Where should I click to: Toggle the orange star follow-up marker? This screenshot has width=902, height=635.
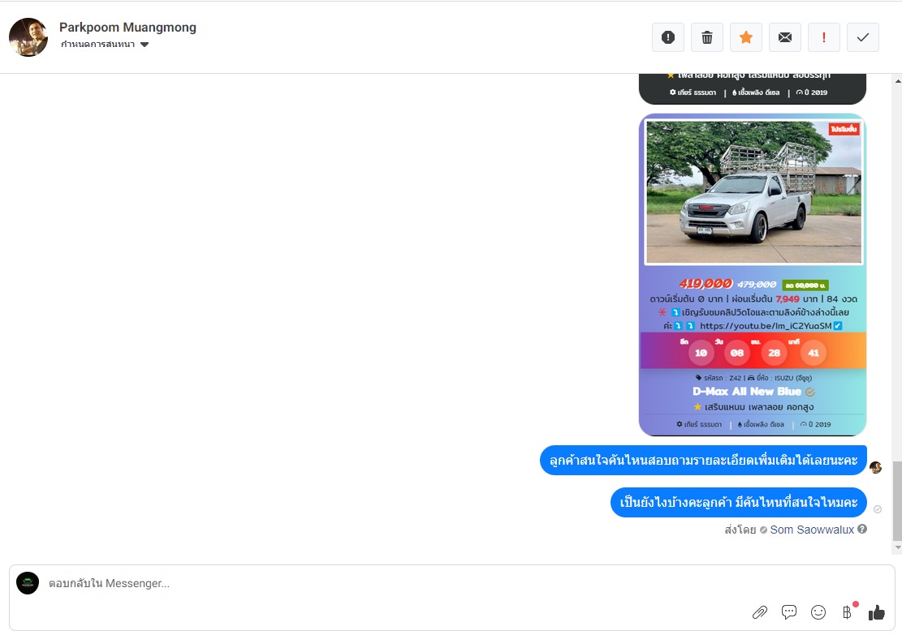pyautogui.click(x=746, y=37)
